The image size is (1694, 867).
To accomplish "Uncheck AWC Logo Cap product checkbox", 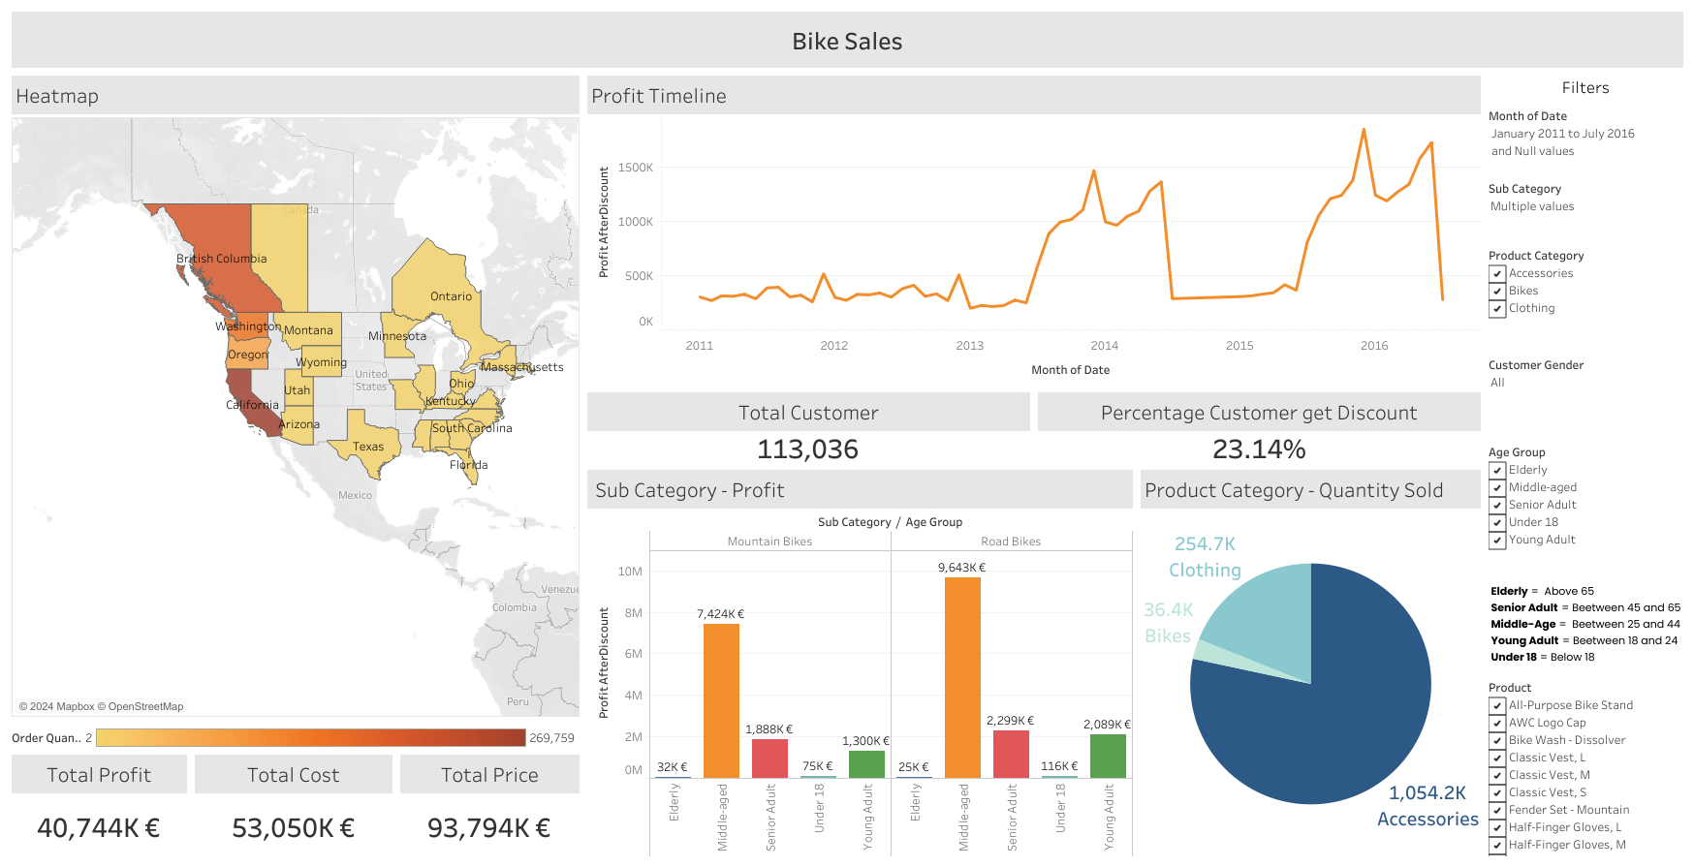I will click(x=1497, y=724).
